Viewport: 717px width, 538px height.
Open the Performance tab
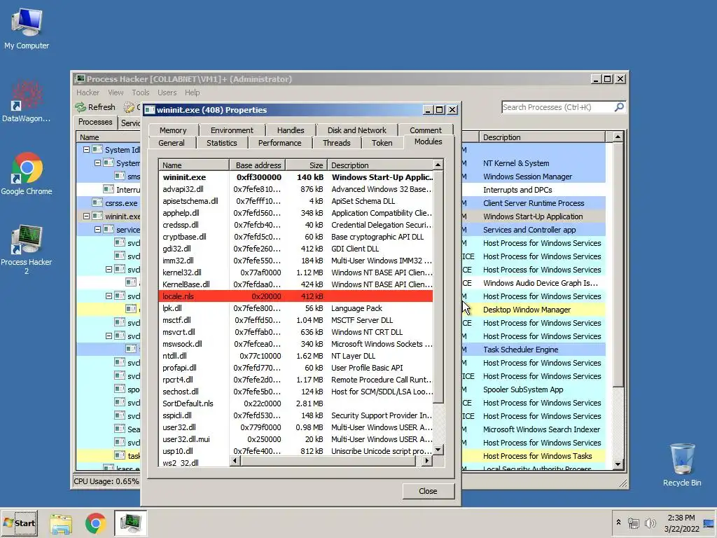click(x=280, y=143)
